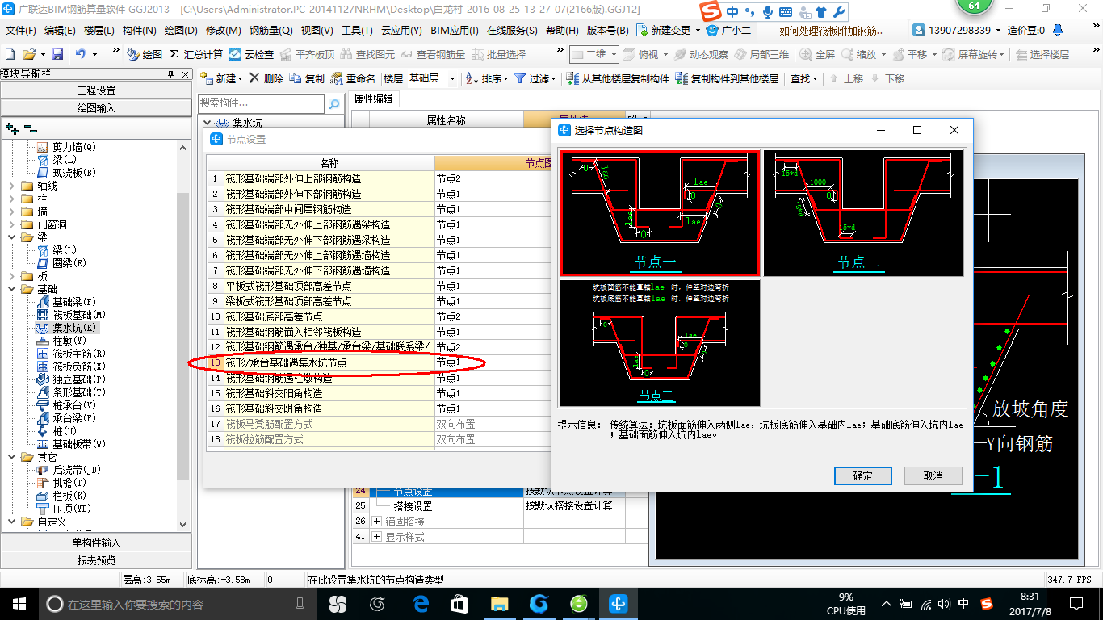Click collapse-all minus icon in navigation panel
This screenshot has width=1103, height=620.
tap(31, 128)
